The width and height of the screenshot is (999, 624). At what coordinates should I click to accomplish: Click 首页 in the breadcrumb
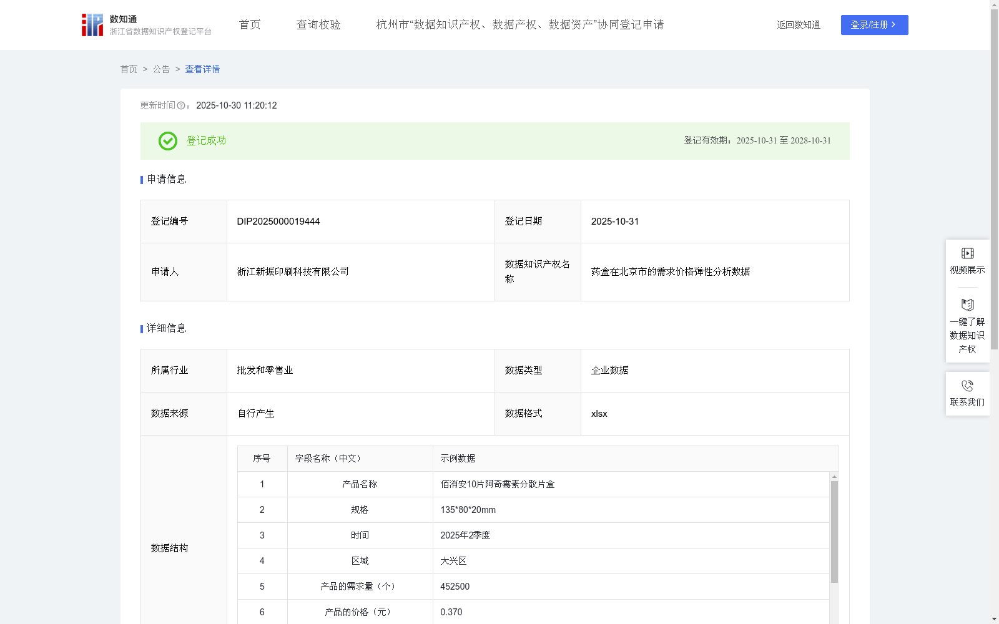click(129, 69)
